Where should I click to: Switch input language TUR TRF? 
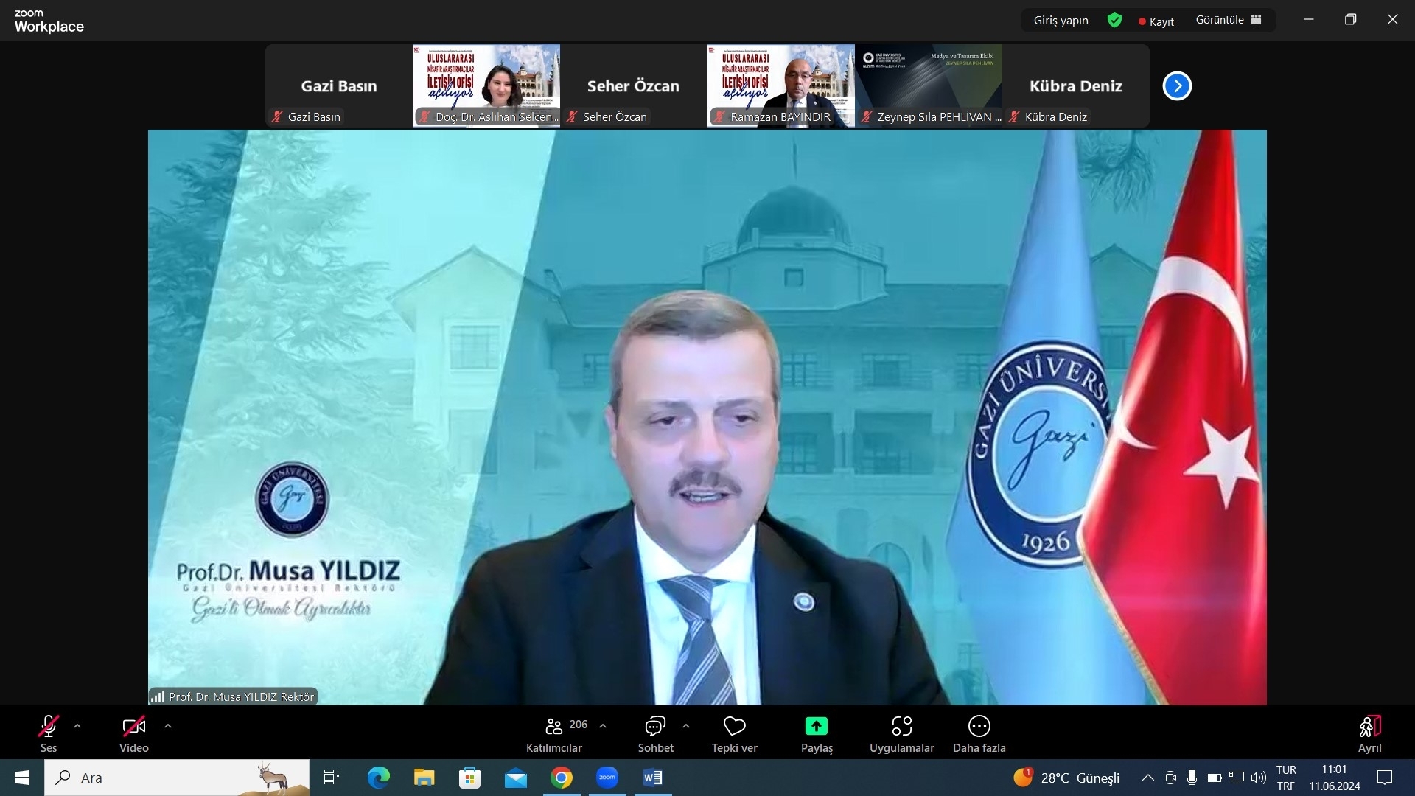coord(1286,778)
